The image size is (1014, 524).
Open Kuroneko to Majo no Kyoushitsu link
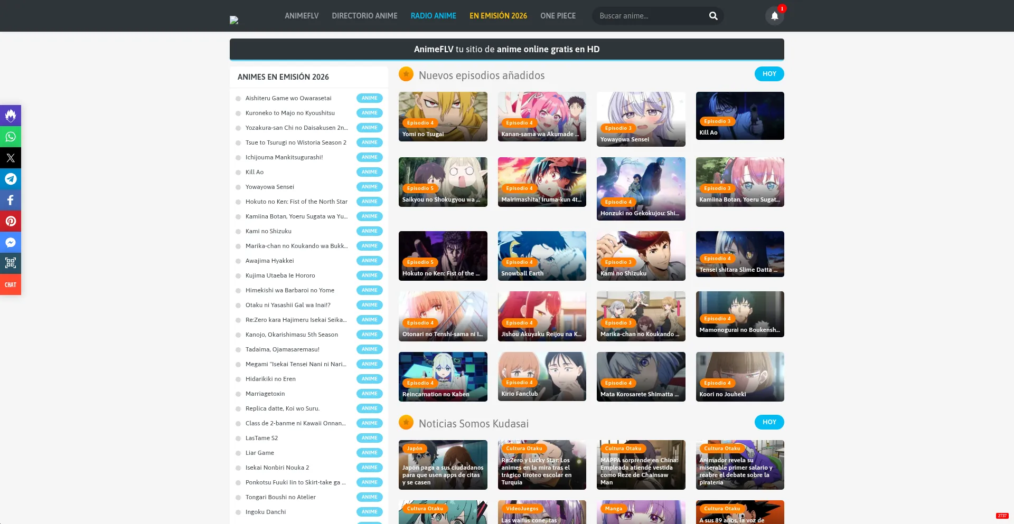(290, 113)
